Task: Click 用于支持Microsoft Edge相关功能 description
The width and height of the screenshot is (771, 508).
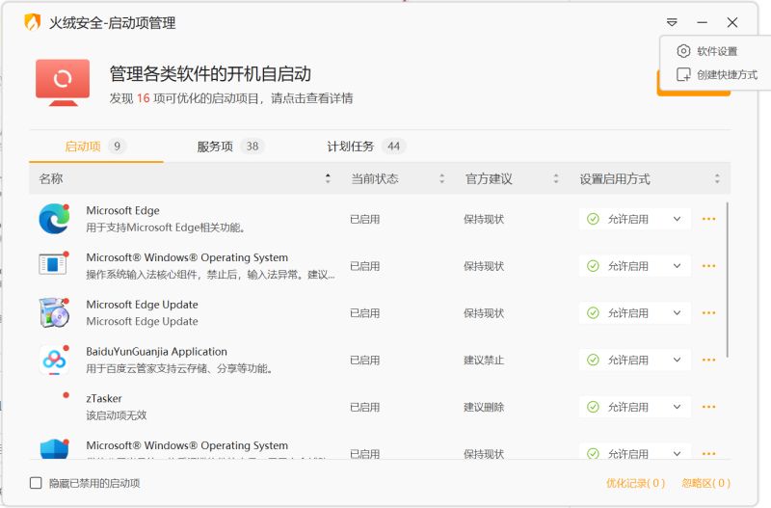Action: pos(166,227)
